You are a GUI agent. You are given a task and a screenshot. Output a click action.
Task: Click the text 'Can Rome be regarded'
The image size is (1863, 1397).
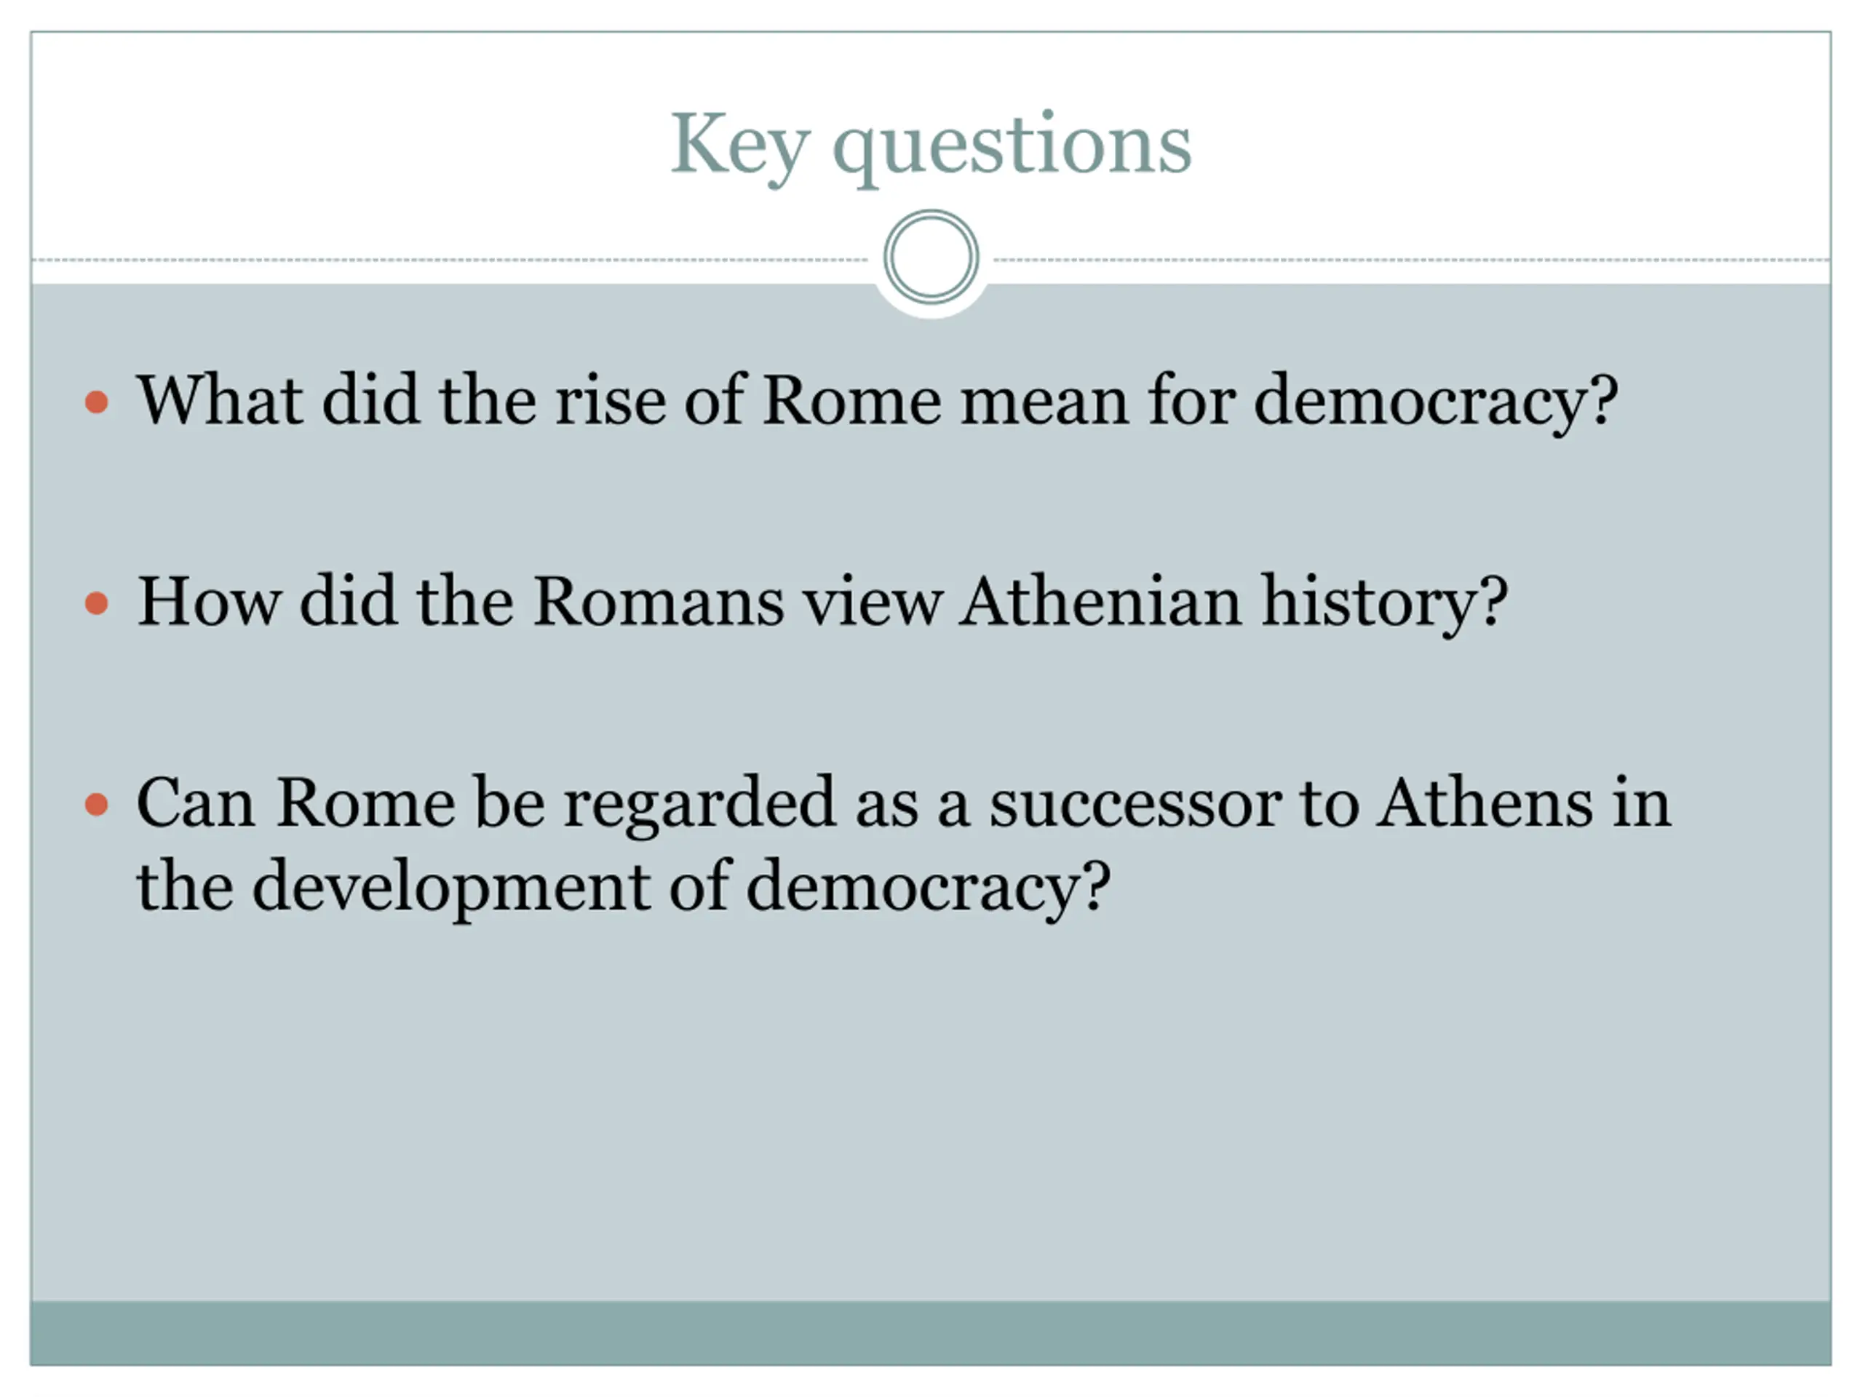click(486, 805)
